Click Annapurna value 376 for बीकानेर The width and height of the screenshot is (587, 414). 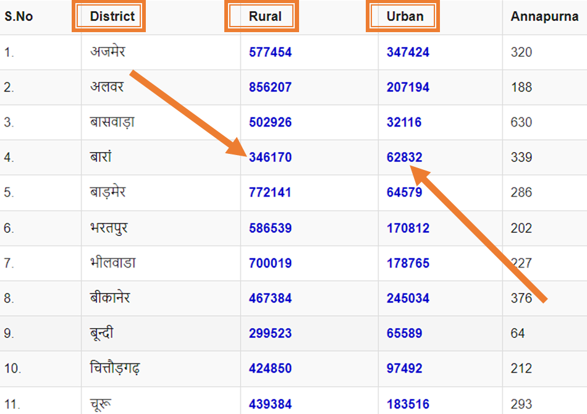522,298
